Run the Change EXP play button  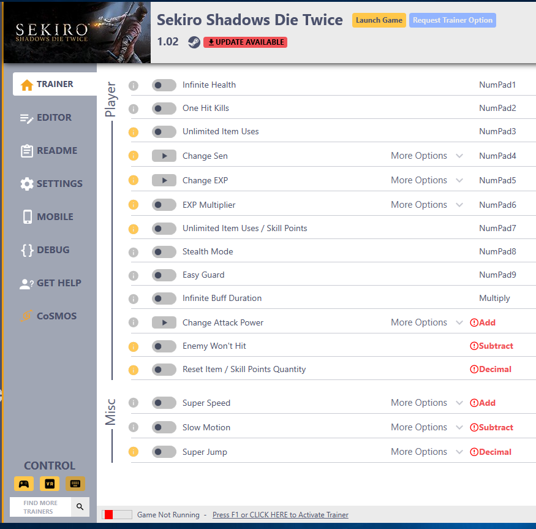click(x=164, y=180)
